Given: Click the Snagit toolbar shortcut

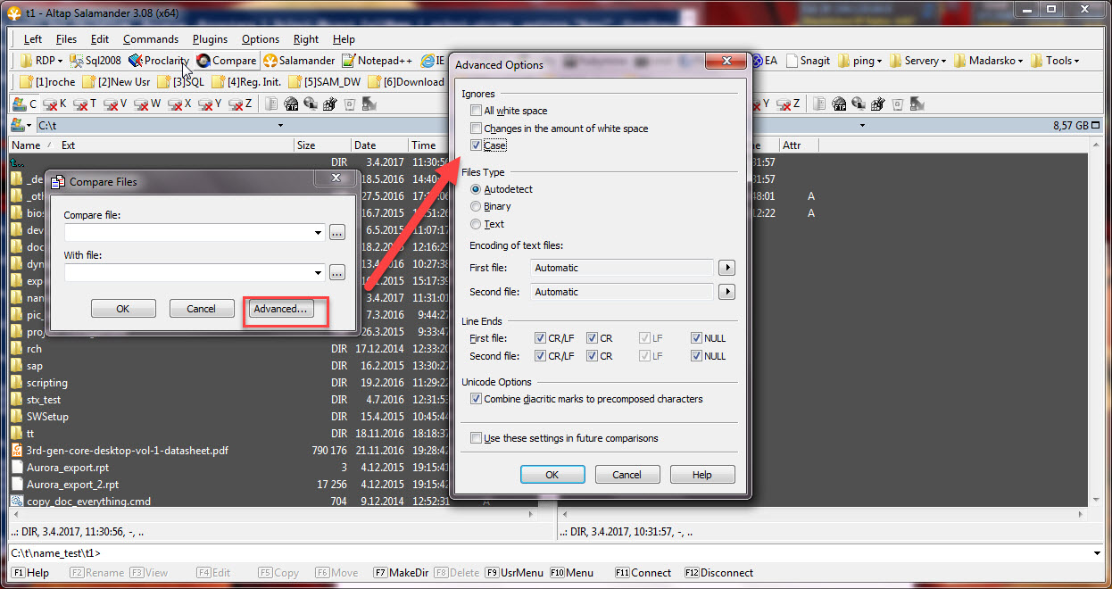Looking at the screenshot, I should [x=807, y=61].
